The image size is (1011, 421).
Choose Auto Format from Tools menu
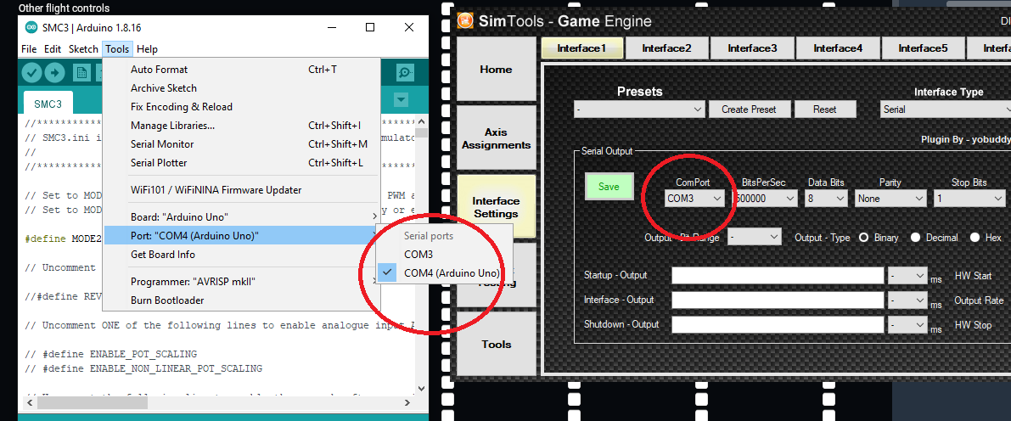242,69
